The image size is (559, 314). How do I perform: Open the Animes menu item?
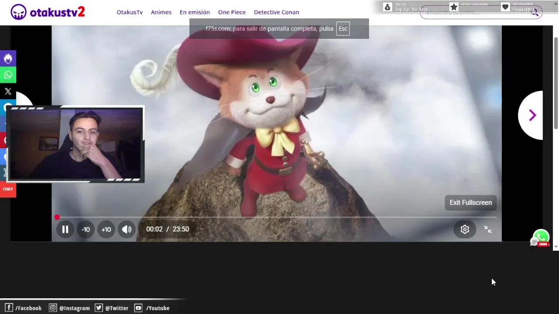(x=161, y=12)
